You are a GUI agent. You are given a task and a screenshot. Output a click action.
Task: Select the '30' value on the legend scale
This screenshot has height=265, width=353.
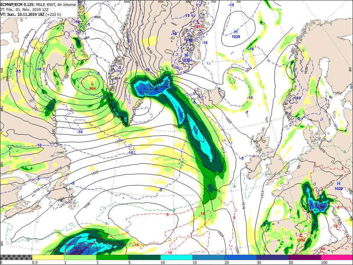(x=259, y=263)
